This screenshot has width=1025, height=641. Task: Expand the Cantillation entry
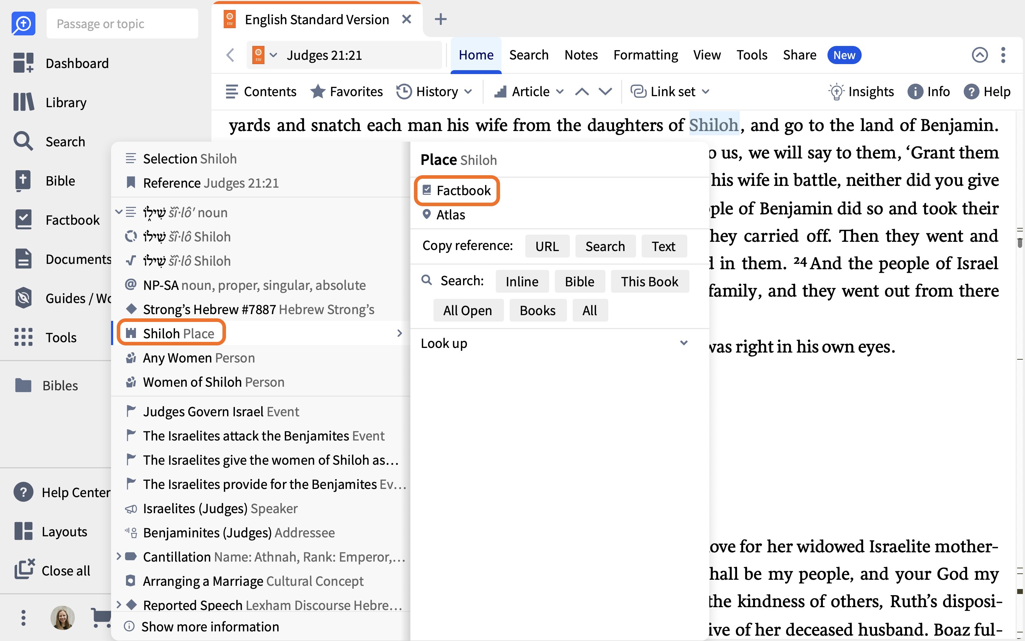[x=119, y=556]
